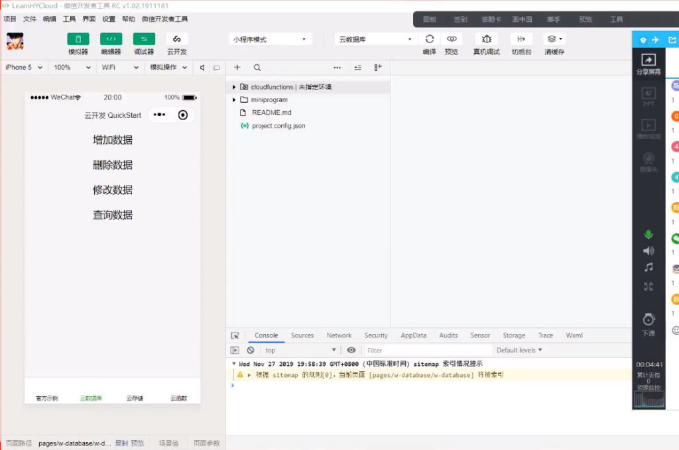
Task: Expand the miniprogram folder
Action: [269, 100]
